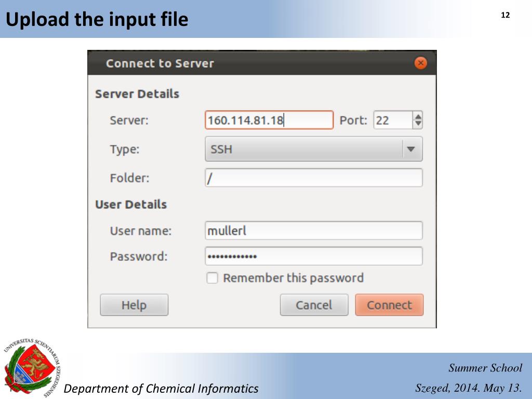Click the Szeged, 2014. May 13. text
The height and width of the screenshot is (399, 532).
[469, 388]
